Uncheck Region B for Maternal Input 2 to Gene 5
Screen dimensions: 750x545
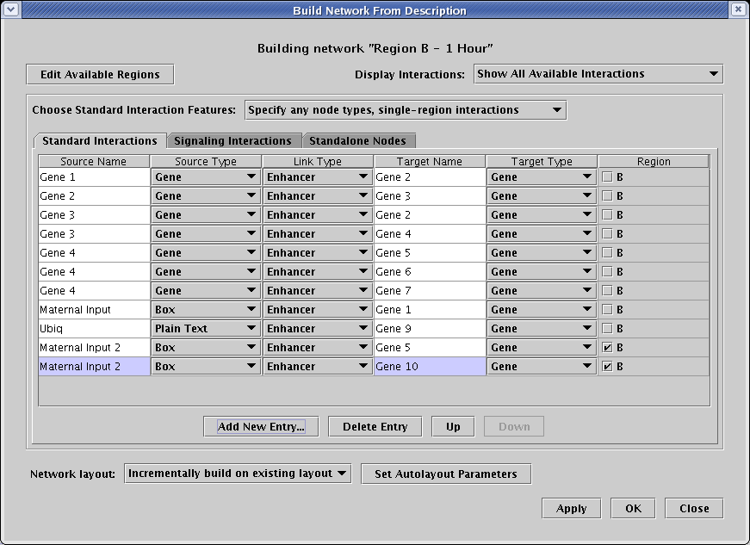click(x=608, y=348)
